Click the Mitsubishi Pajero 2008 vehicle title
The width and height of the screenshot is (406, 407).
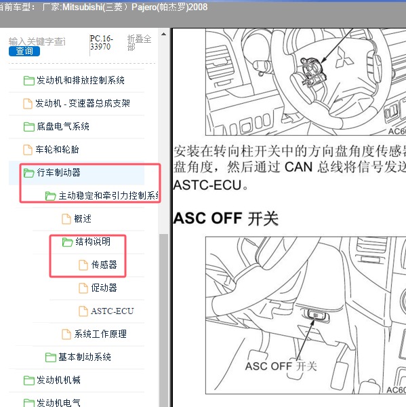pos(135,7)
